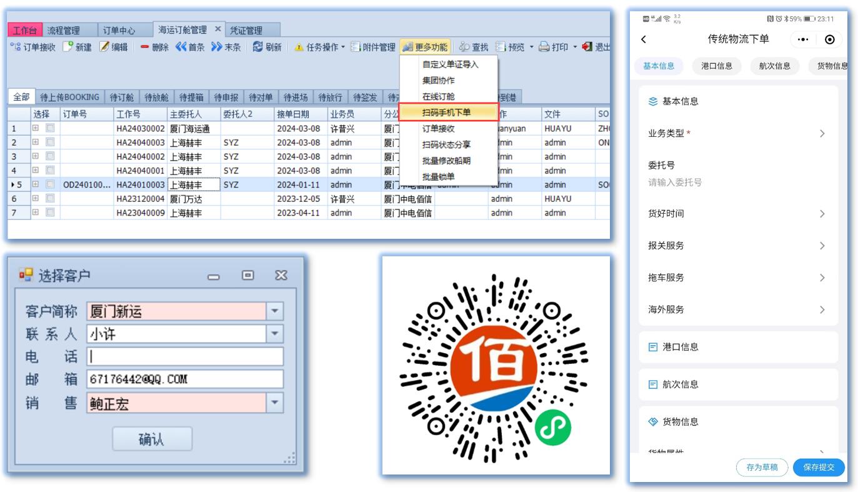
Task: Tick the checkbox for row HA24040001
Action: 50,171
